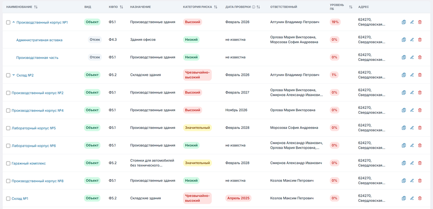Click the 19% safety level badge
The width and height of the screenshot is (433, 209).
click(x=335, y=22)
